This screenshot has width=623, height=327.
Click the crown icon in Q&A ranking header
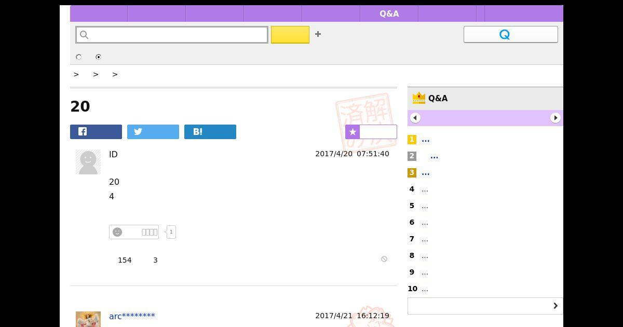418,98
